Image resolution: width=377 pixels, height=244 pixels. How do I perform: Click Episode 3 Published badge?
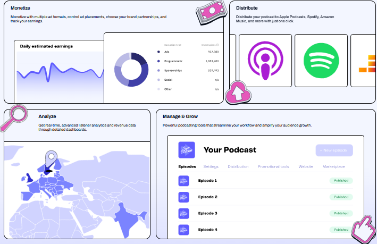[341, 214]
